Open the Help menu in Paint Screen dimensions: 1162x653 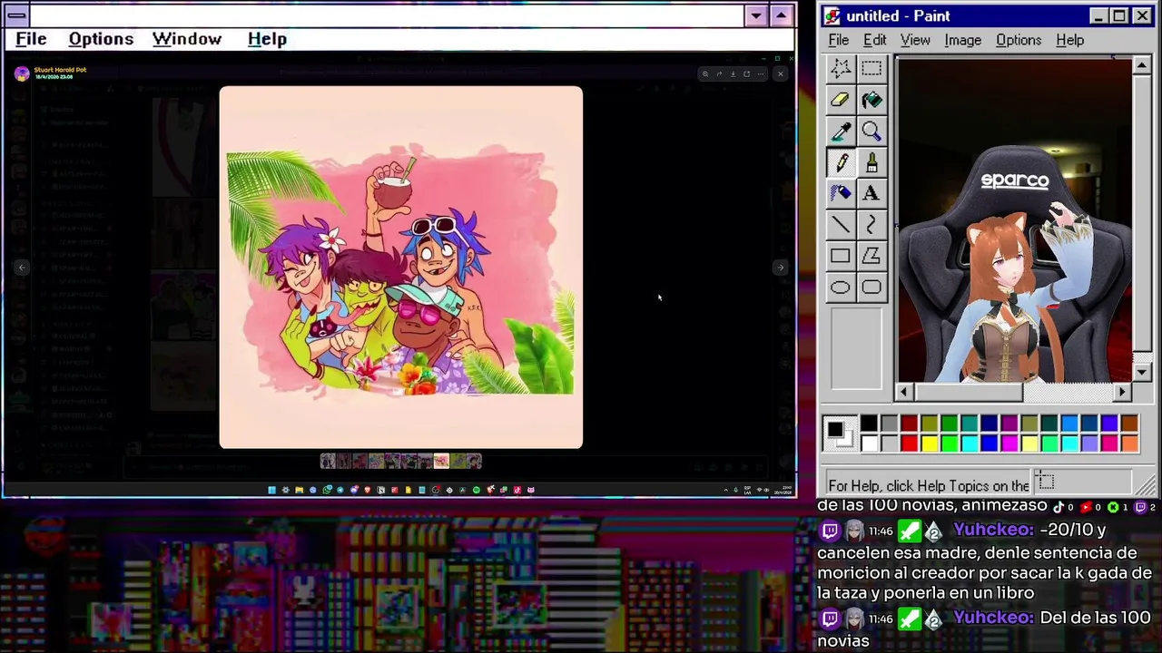tap(1069, 40)
